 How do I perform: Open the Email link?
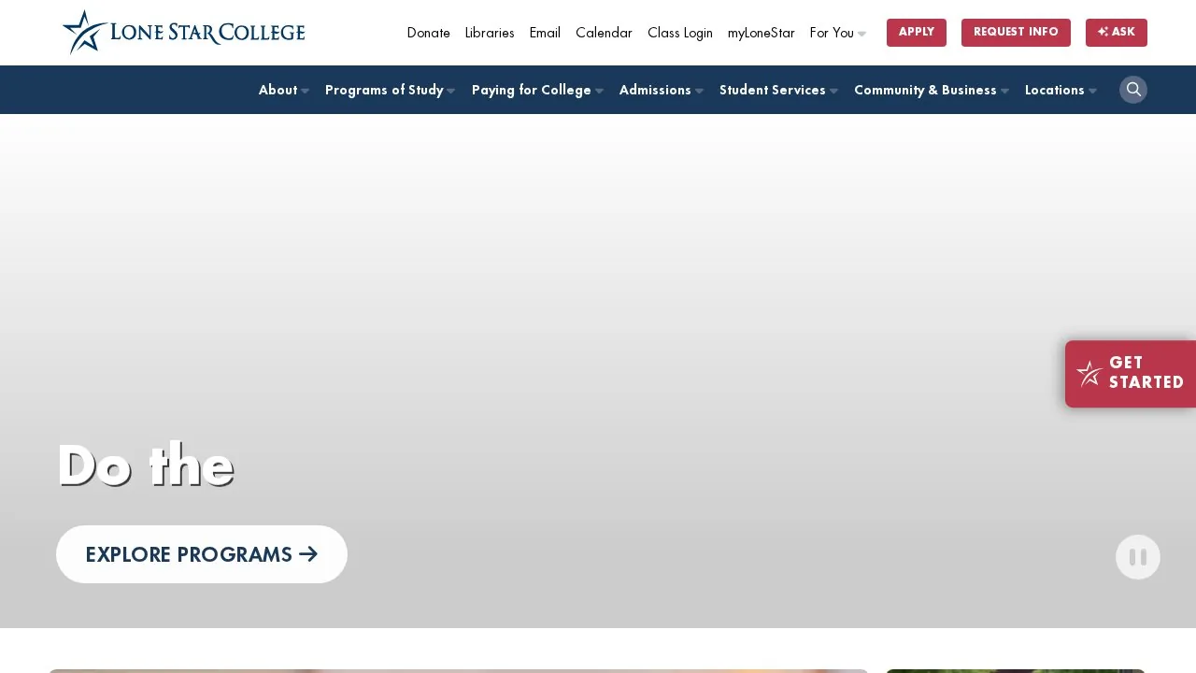tap(545, 33)
